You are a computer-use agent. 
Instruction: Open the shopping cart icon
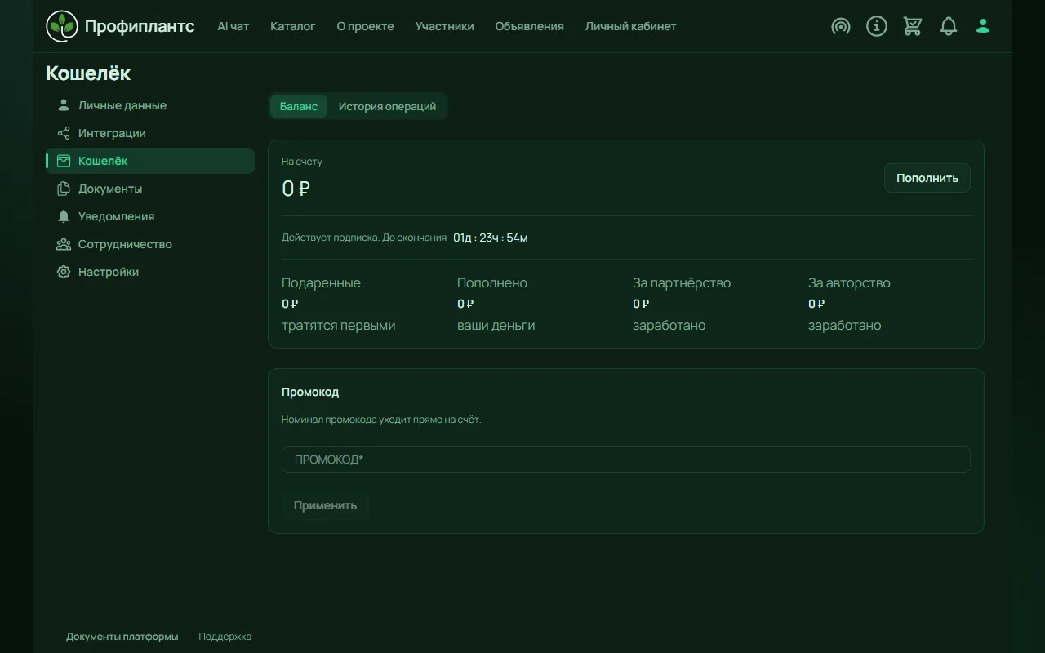pos(913,26)
